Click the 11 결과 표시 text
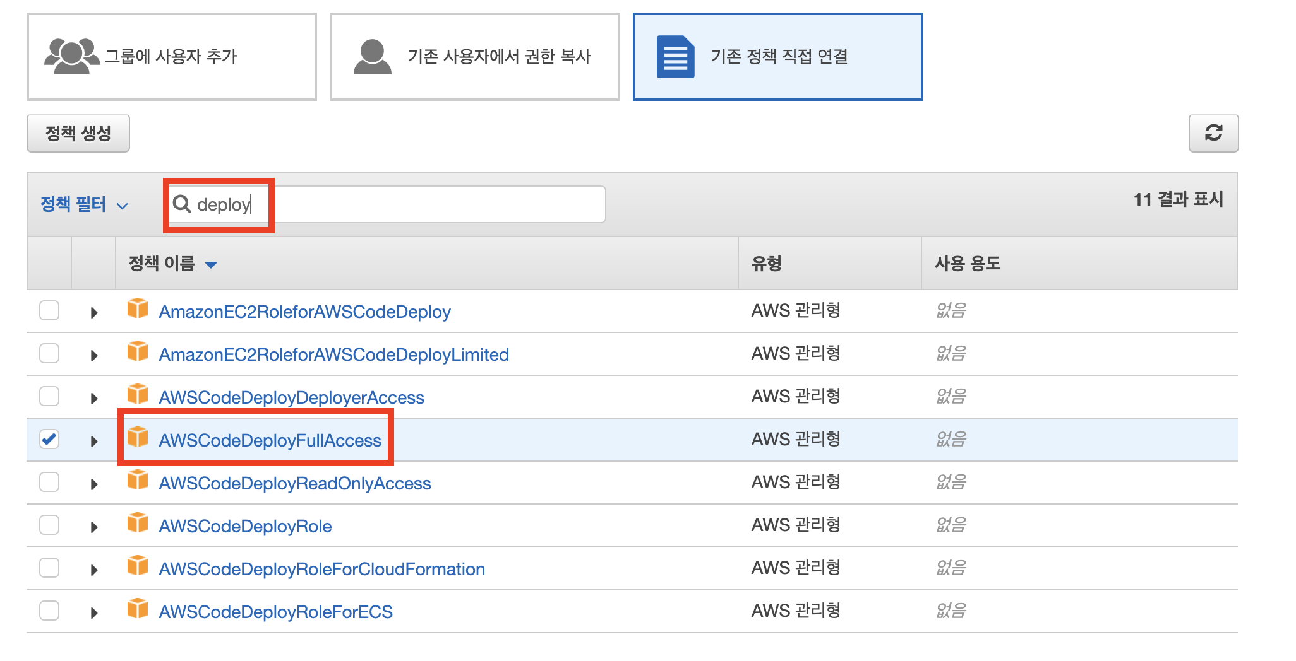Screen dimensions: 1296x661 click(1178, 200)
